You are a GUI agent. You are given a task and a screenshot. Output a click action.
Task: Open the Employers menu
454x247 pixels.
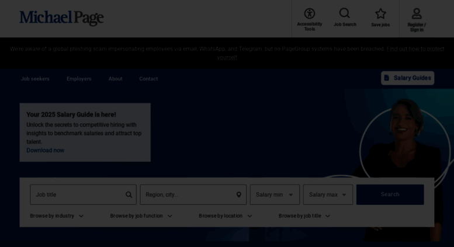[79, 79]
